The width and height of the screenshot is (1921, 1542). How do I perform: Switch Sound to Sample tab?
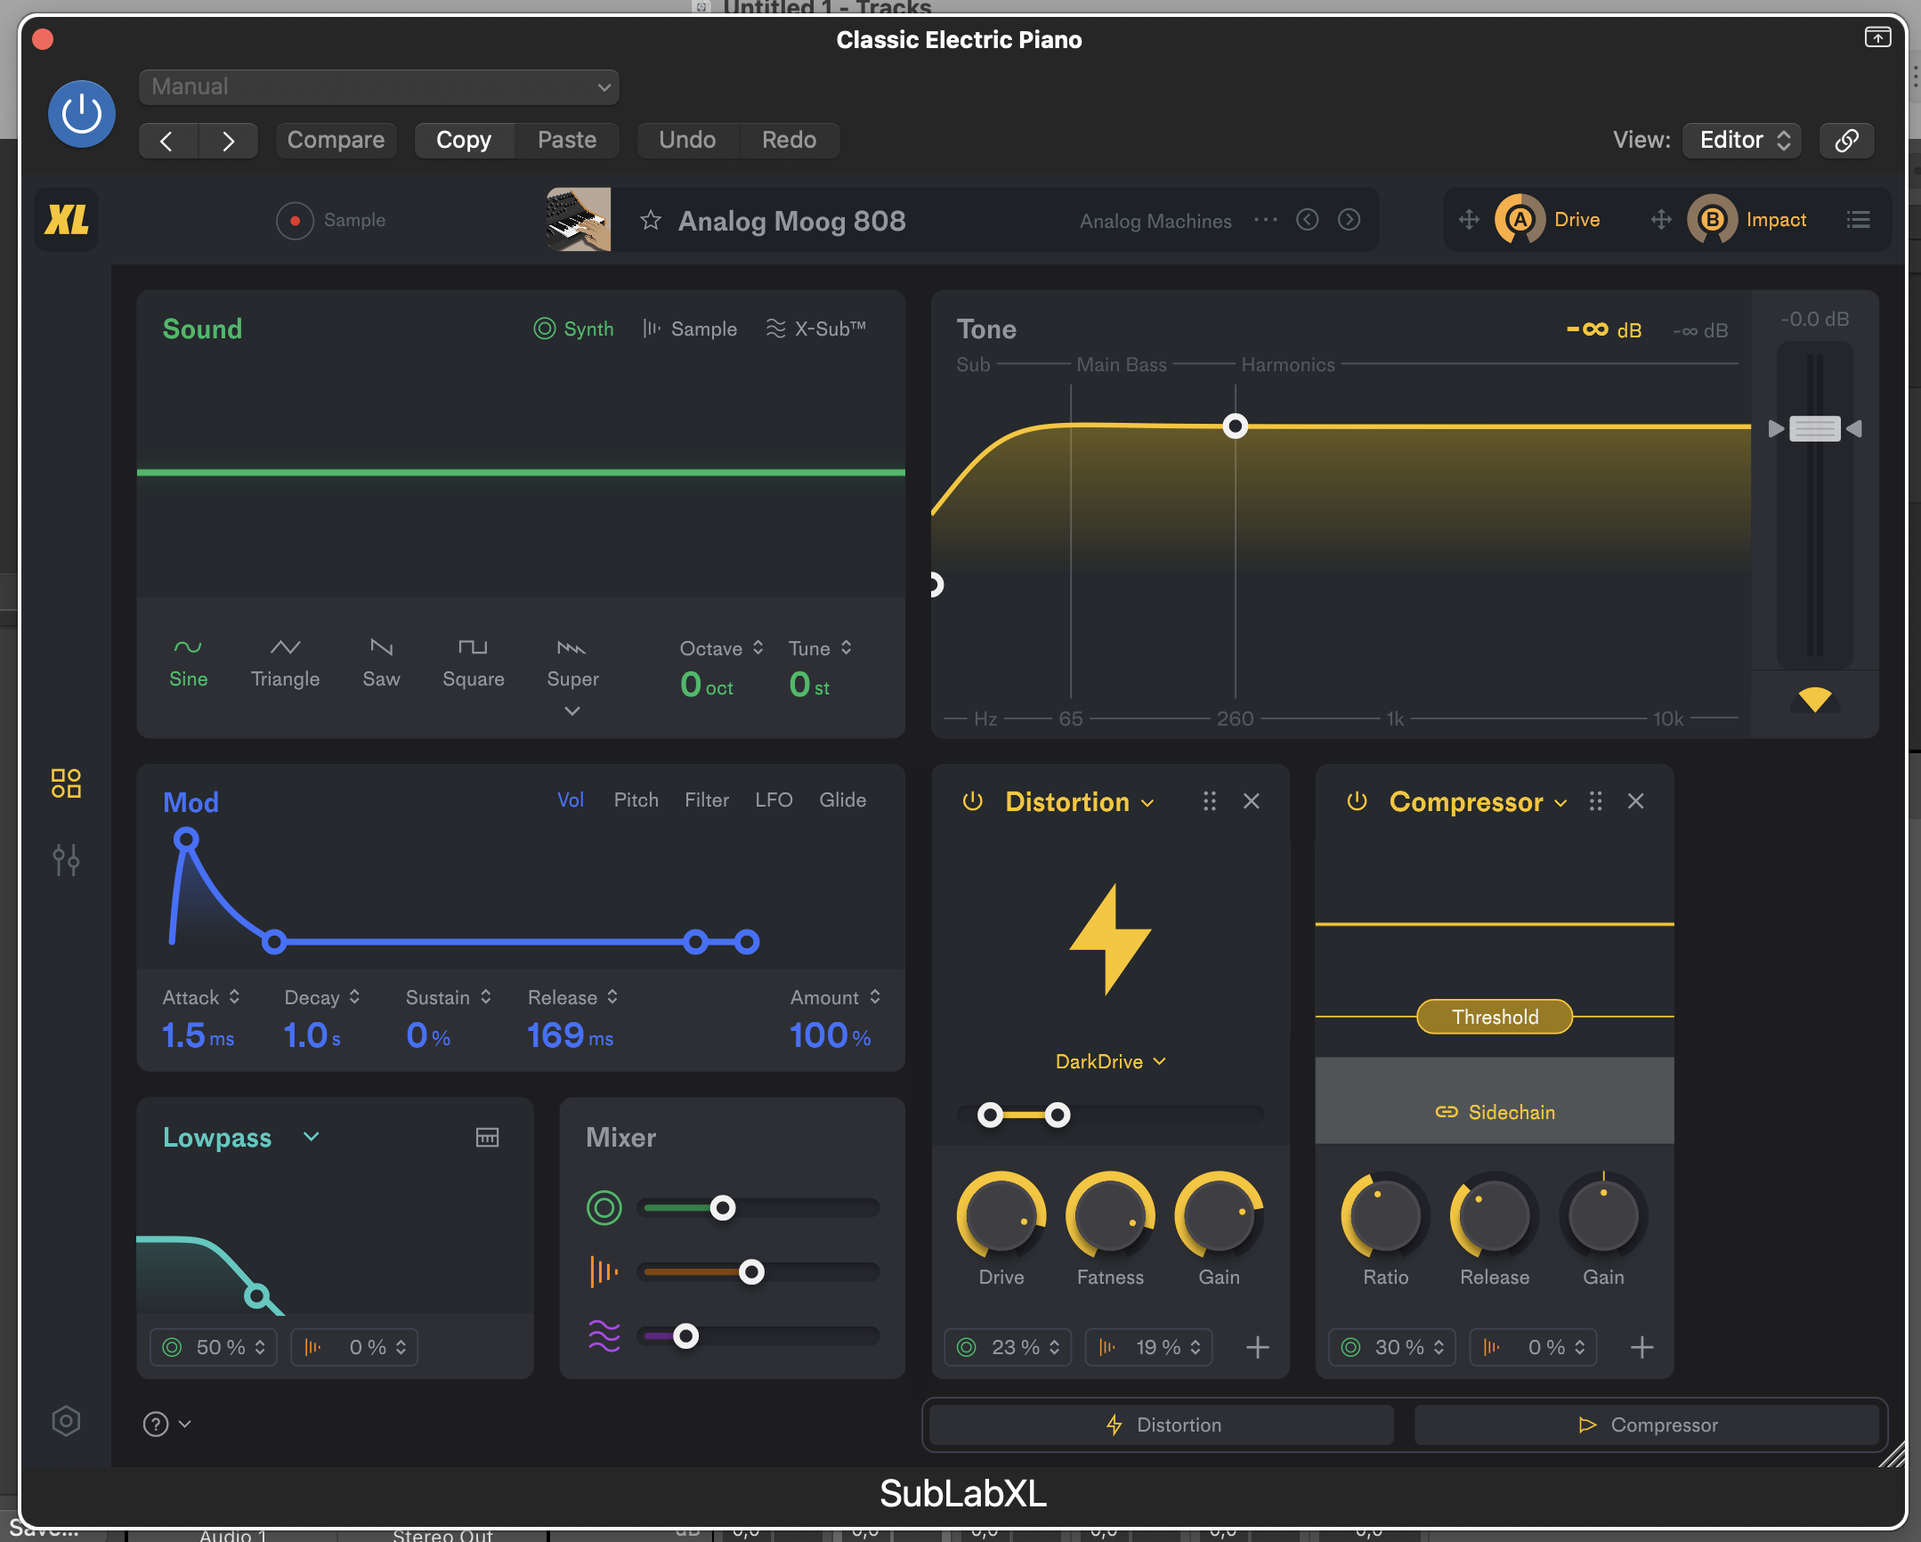point(690,329)
